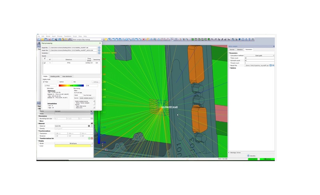Click the browse icon beside Result file in Sector analysis
The width and height of the screenshot is (320, 195).
[x=270, y=66]
